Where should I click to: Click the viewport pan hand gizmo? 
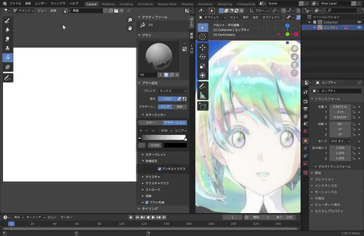coord(294,57)
